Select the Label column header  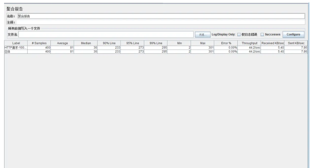coord(16,43)
